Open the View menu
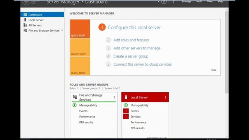 coord(210,2)
